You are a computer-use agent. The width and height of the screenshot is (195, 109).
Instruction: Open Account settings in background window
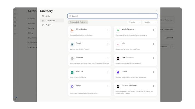click(31, 23)
